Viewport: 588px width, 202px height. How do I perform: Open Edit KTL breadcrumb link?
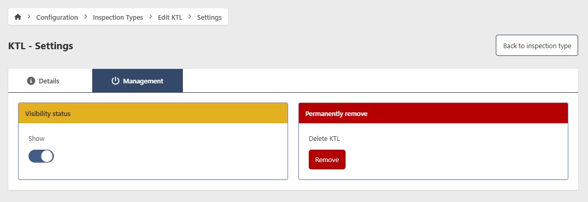(x=170, y=17)
